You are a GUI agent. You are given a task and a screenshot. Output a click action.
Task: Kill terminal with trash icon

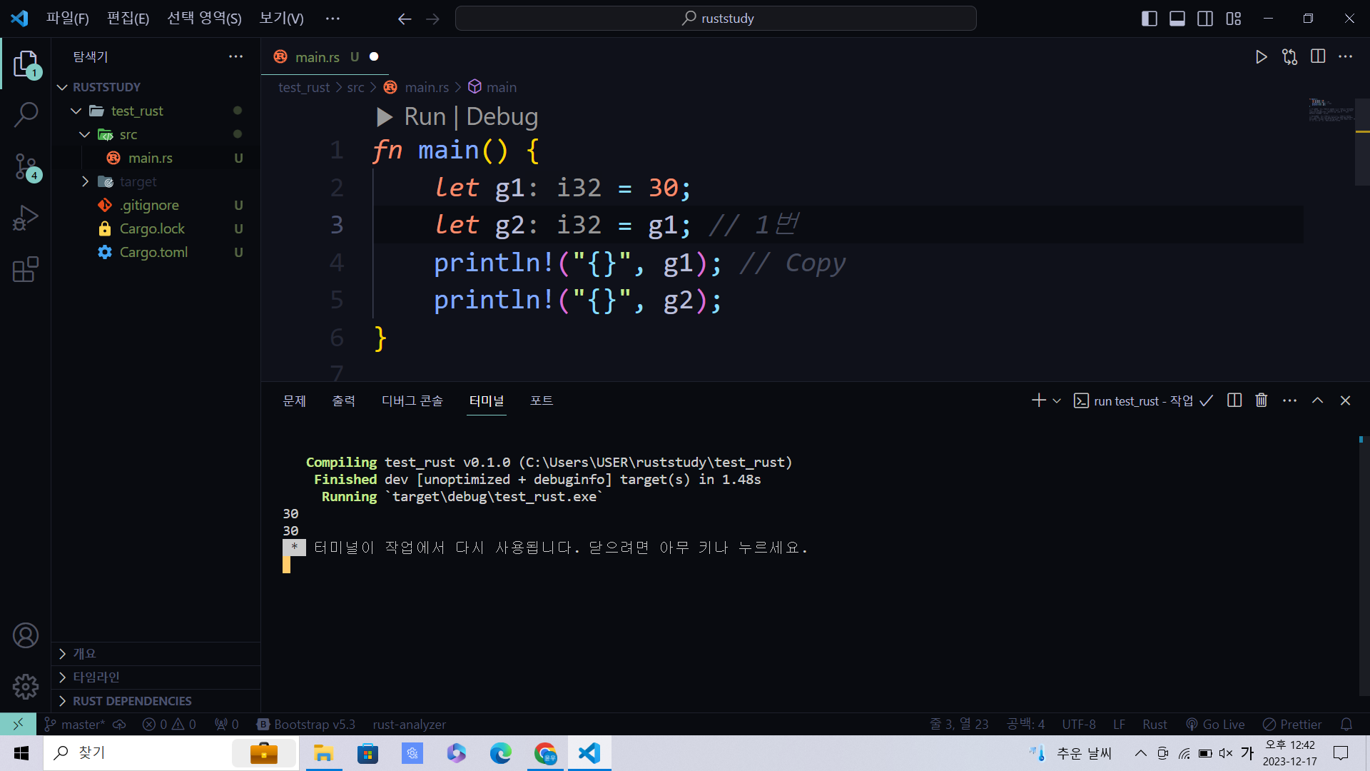(1262, 400)
